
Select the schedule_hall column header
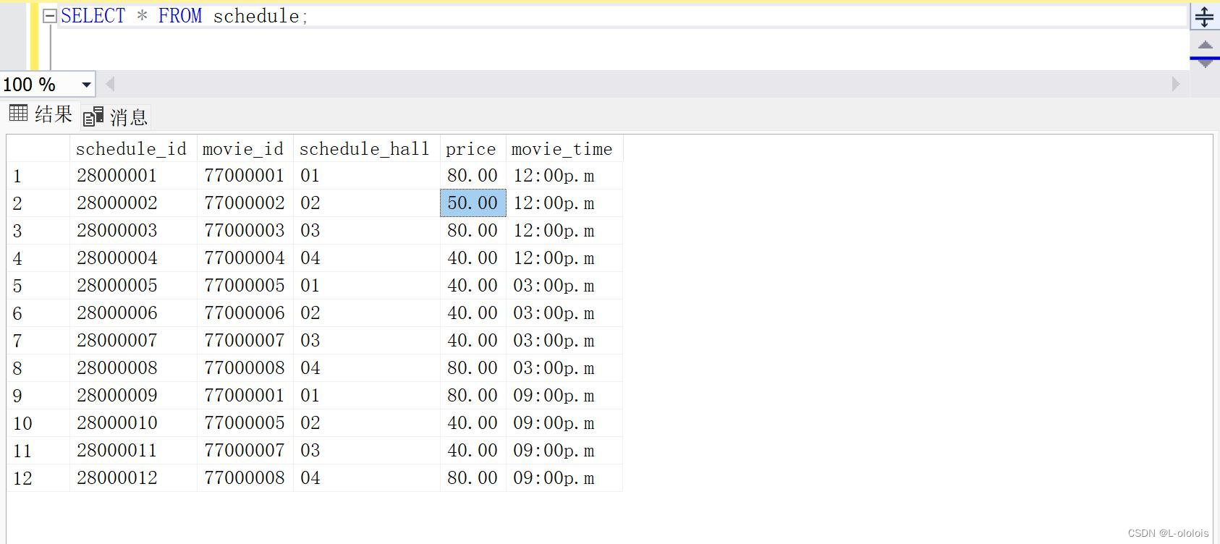(x=366, y=148)
